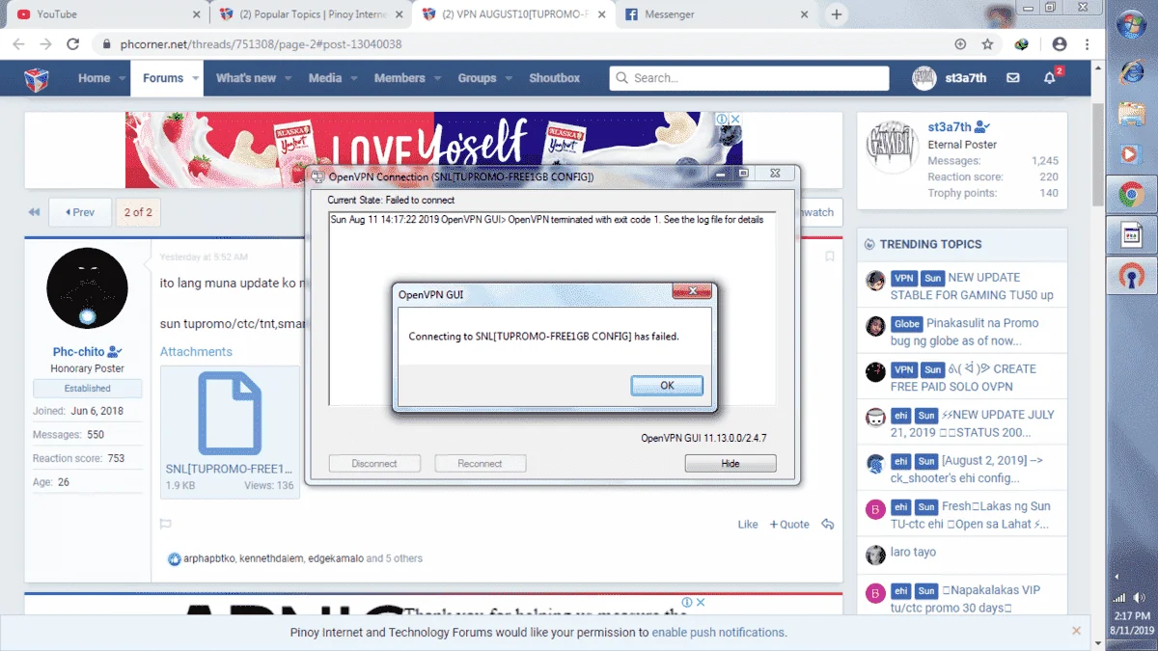Open alerts bell icon

coord(1052,77)
